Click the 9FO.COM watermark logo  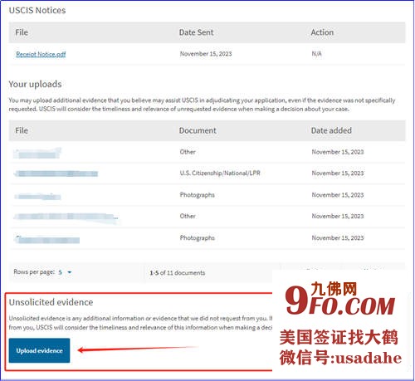click(x=340, y=300)
